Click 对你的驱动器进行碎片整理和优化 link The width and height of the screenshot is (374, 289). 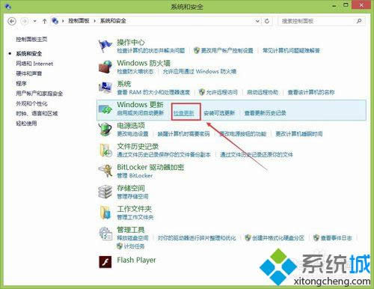197,238
